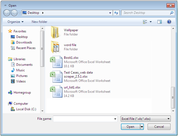The width and height of the screenshot is (178, 136).
Task: Click the Pictures library icon
Action: [x=13, y=76]
